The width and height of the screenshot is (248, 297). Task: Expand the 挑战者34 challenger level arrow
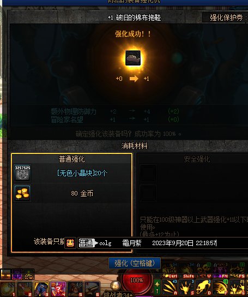pos(131,295)
